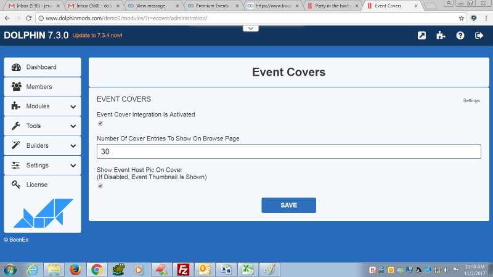Open Firefox from the taskbar
The image size is (493, 277).
click(75, 269)
